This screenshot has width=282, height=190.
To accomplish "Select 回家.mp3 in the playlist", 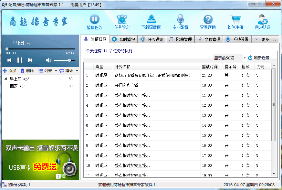I will tap(18, 86).
